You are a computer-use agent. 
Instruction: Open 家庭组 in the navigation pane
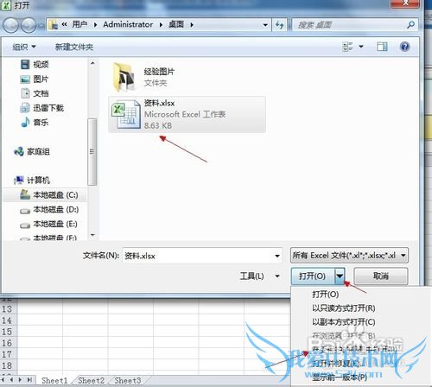pyautogui.click(x=32, y=151)
